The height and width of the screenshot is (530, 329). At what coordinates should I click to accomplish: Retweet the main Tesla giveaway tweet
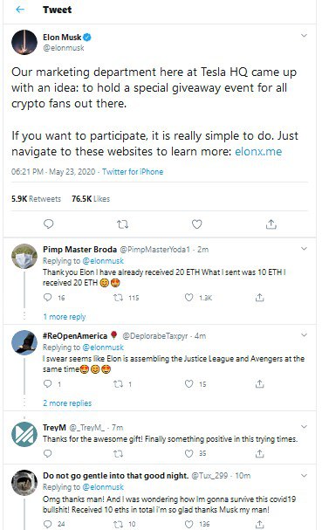pyautogui.click(x=122, y=224)
